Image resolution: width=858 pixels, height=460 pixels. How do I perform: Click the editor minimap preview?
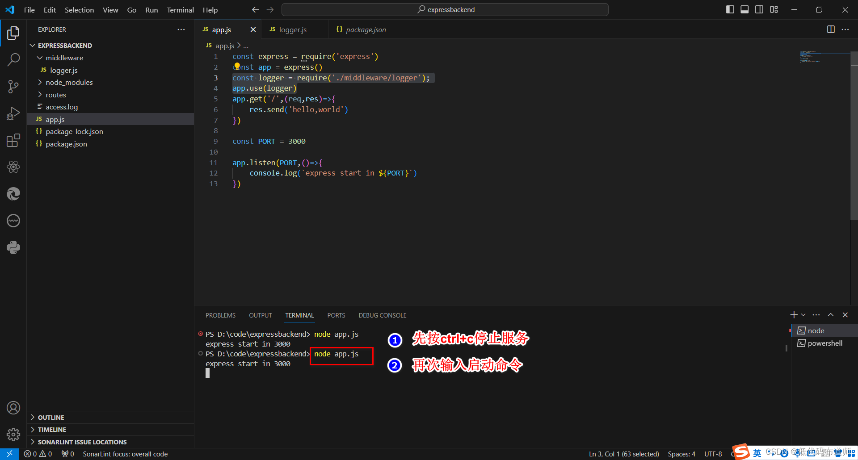tap(824, 57)
